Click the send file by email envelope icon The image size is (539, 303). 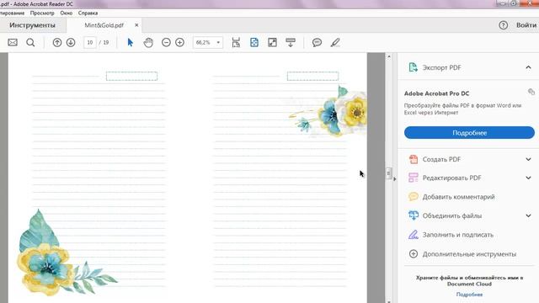click(13, 42)
